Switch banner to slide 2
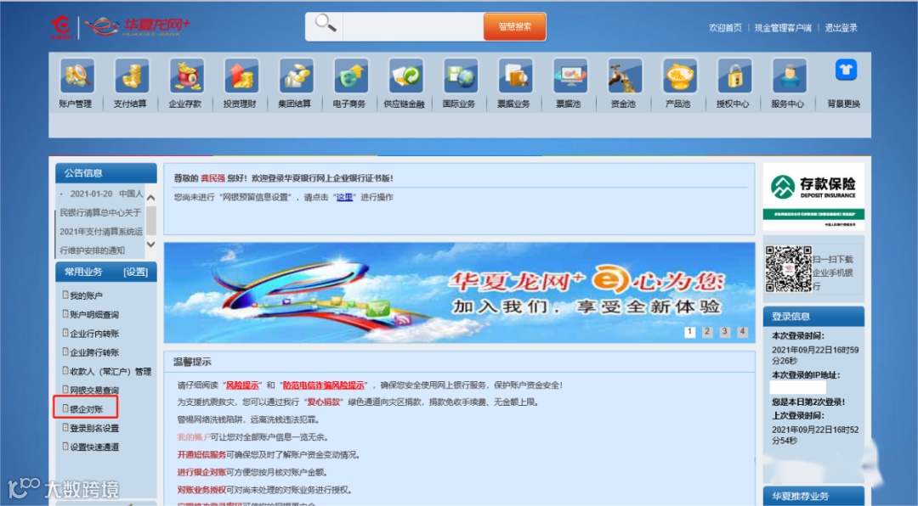This screenshot has width=918, height=506. (x=707, y=332)
